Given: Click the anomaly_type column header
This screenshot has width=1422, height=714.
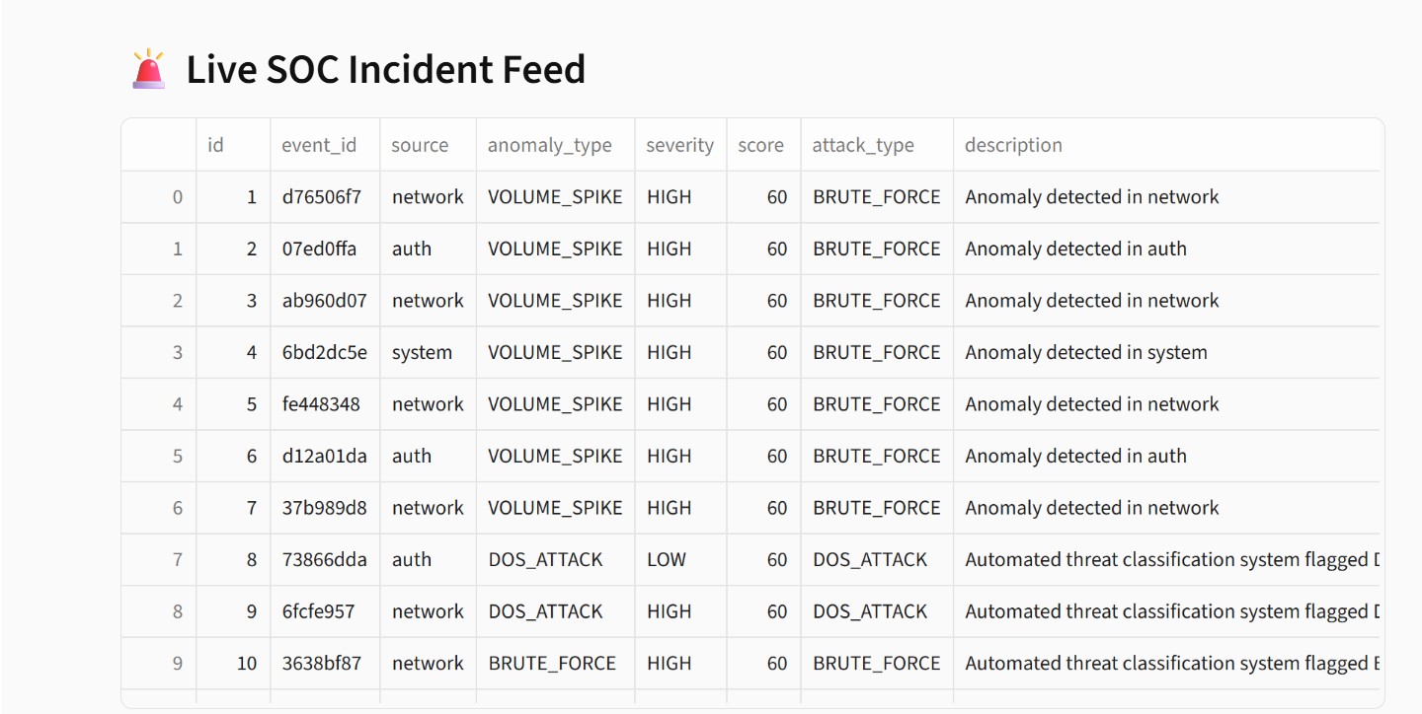Looking at the screenshot, I should coord(555,145).
